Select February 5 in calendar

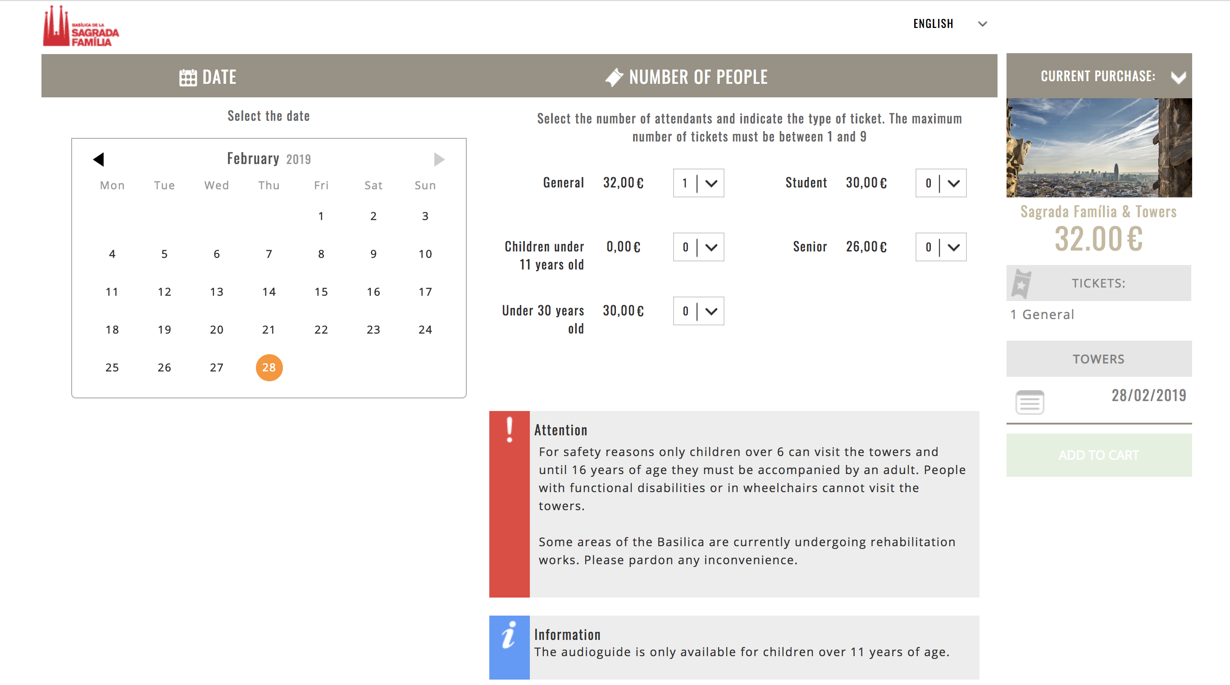coord(164,254)
